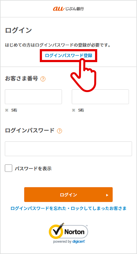The width and height of the screenshot is (137, 254).
Task: Select the ログイン page heading
Action: click(19, 30)
